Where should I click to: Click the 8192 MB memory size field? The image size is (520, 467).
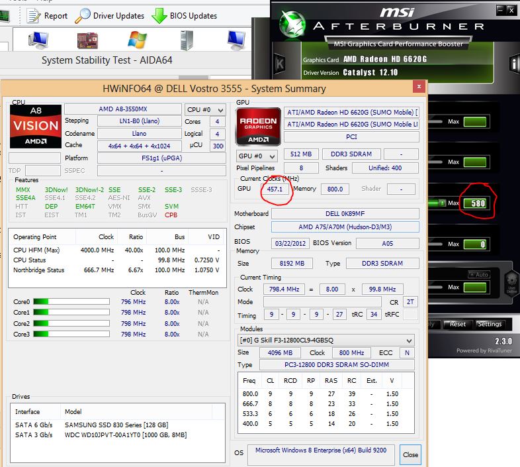click(x=292, y=264)
